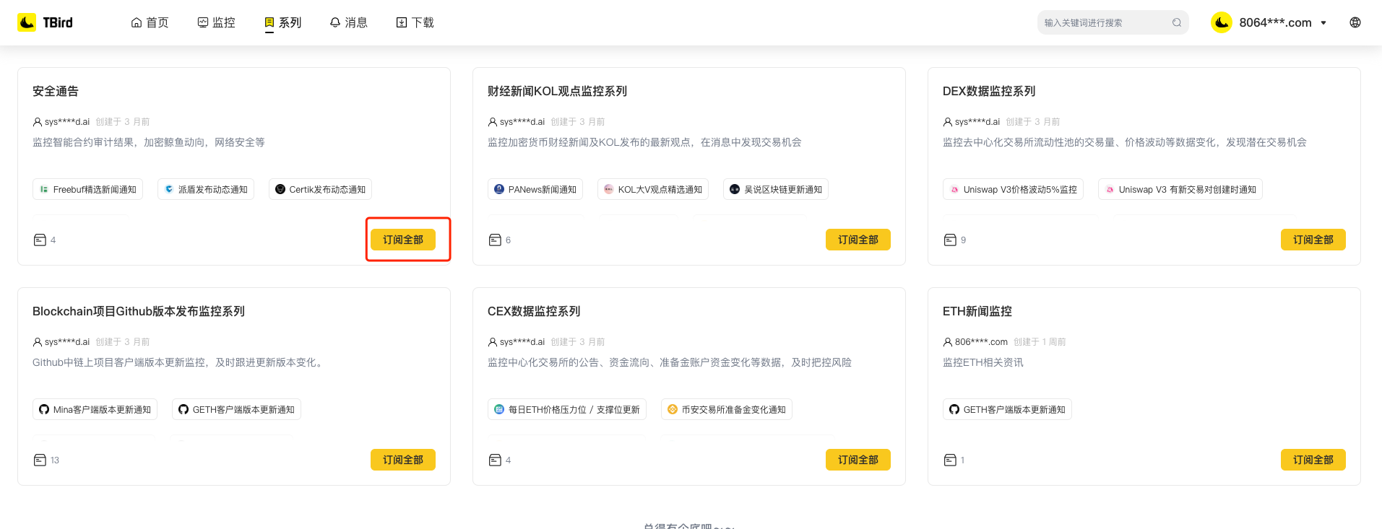Viewport: 1382px width, 529px height.
Task: Open the 下载 download tab
Action: (415, 22)
